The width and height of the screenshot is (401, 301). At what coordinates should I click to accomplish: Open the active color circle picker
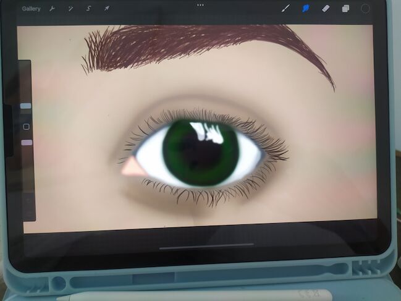[365, 9]
